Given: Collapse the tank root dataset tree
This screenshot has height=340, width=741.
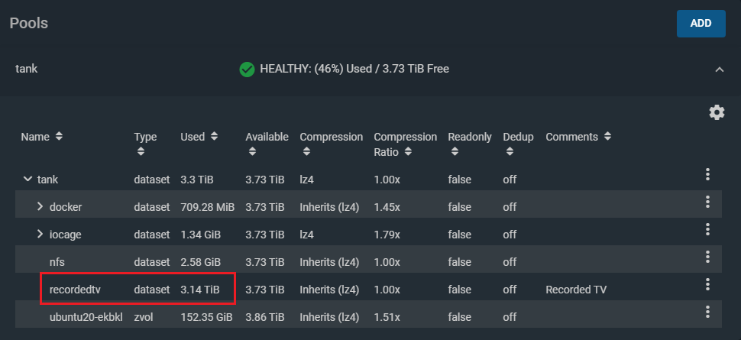Looking at the screenshot, I should (28, 180).
